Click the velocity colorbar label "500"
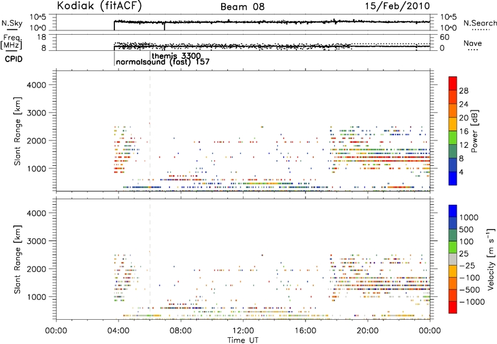Screen dimensions: 497x344 tap(467, 230)
